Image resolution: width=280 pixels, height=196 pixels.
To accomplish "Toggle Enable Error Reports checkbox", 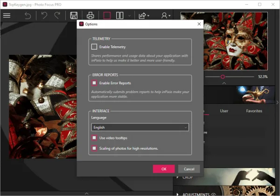I will pos(94,83).
